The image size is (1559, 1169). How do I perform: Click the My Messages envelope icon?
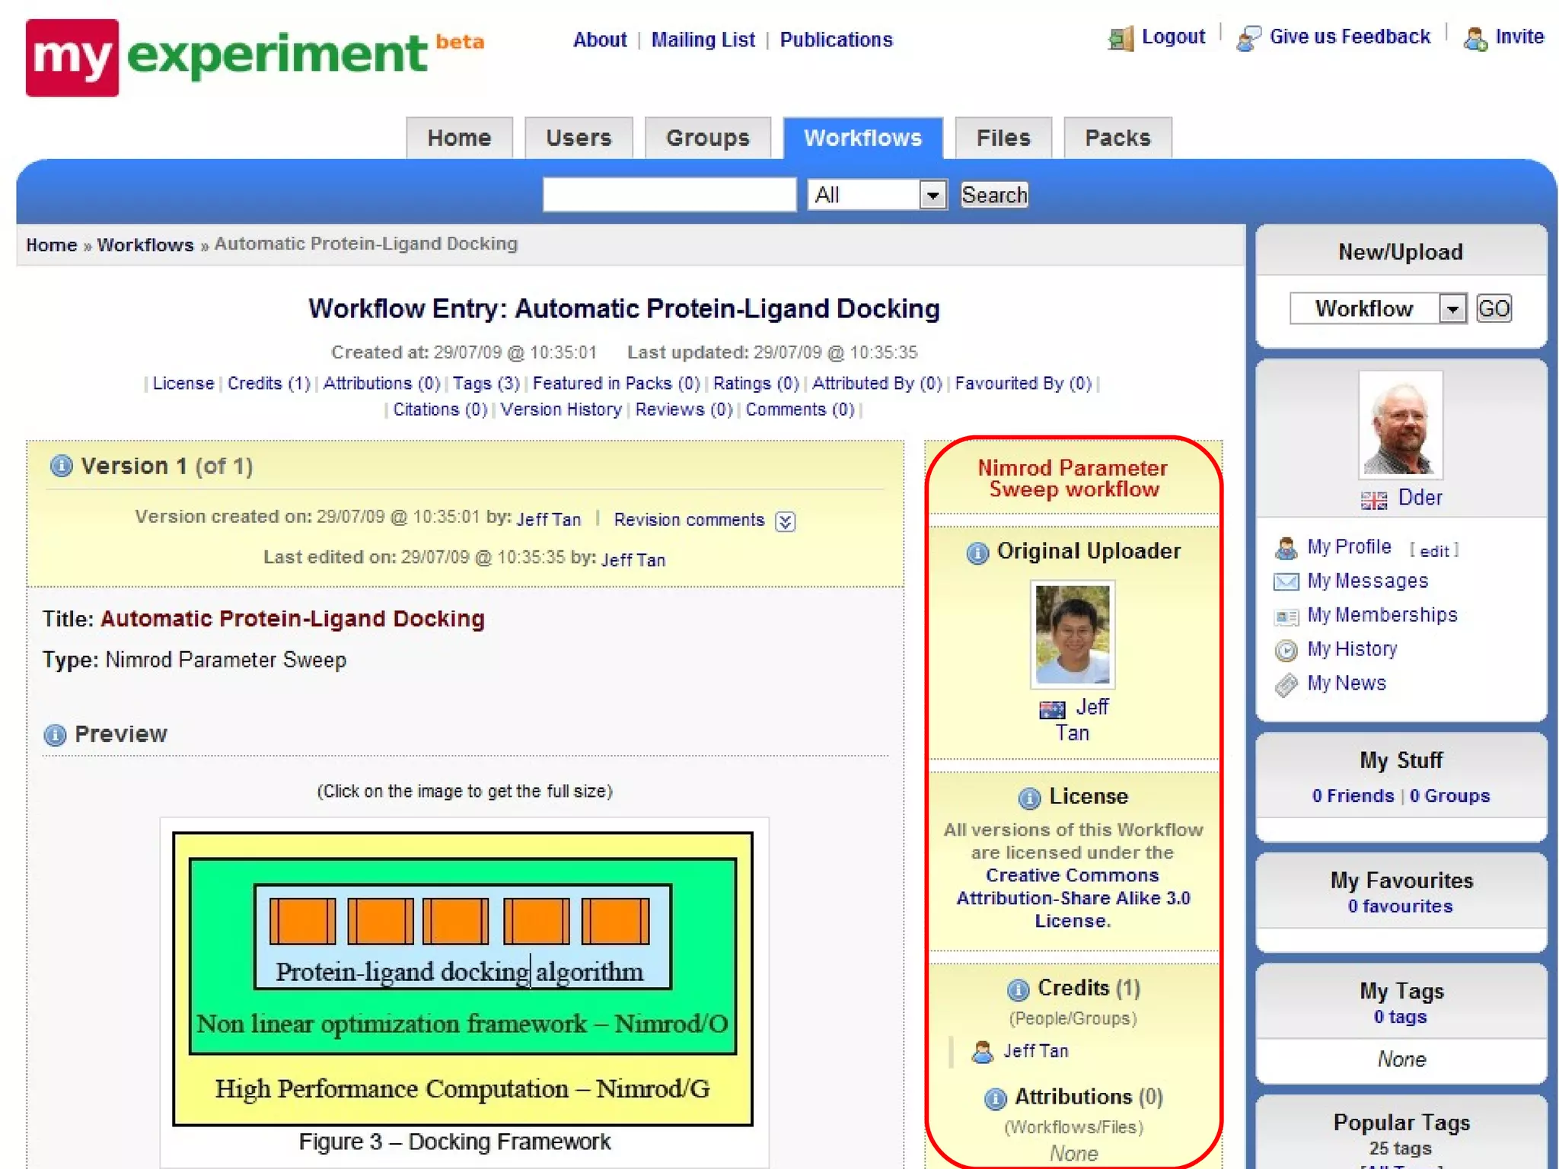tap(1286, 582)
